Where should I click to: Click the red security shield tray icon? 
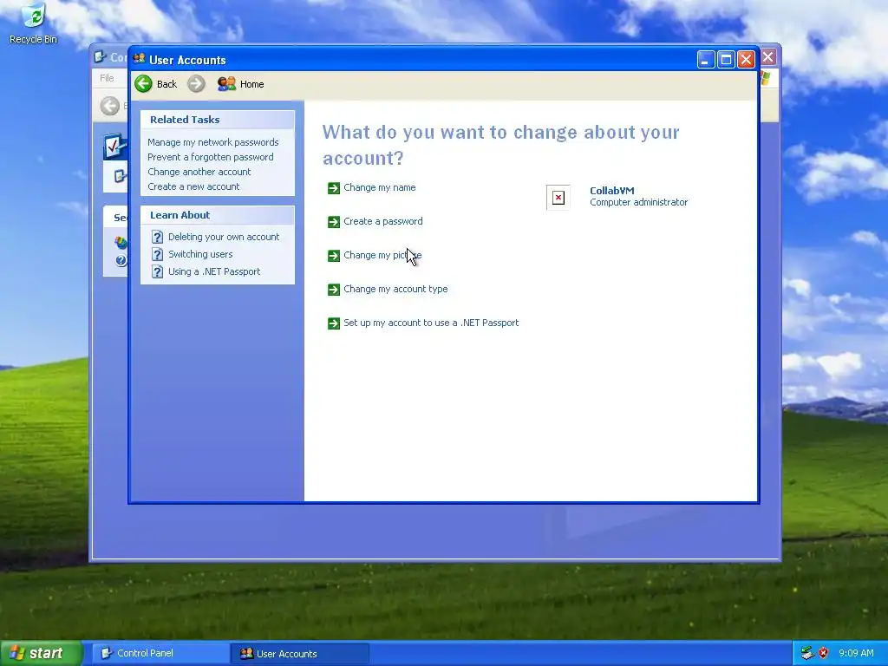pos(824,653)
